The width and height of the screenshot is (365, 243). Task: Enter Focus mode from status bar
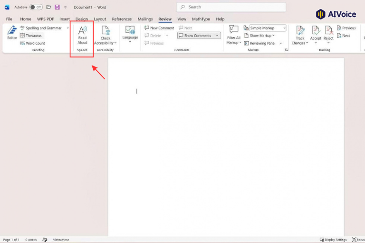tap(358, 240)
